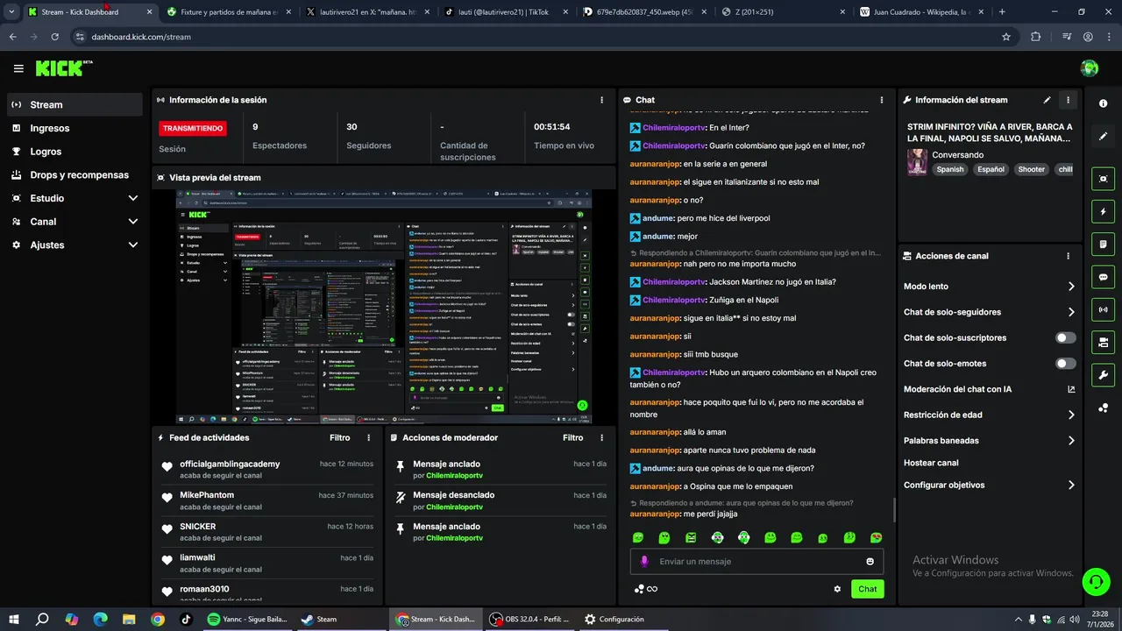Click the dots cluster icon in the right rail
The image size is (1122, 631).
(1103, 408)
